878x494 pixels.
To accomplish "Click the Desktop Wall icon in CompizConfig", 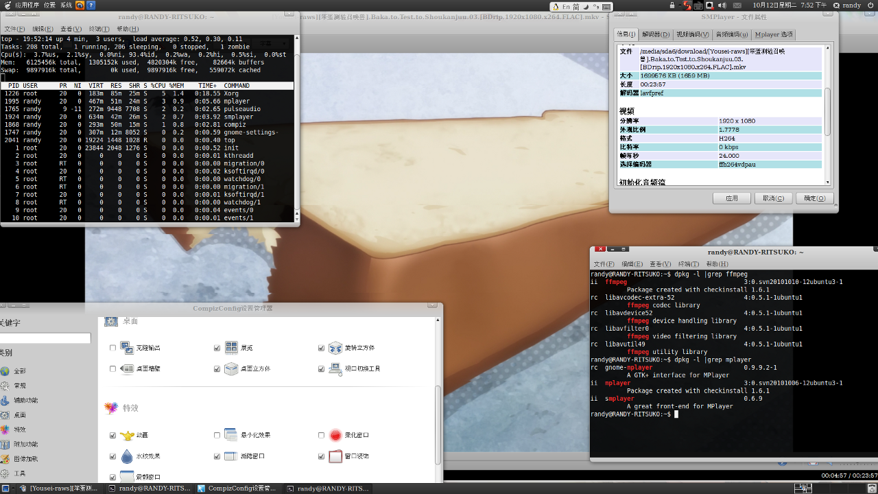I will [x=127, y=368].
